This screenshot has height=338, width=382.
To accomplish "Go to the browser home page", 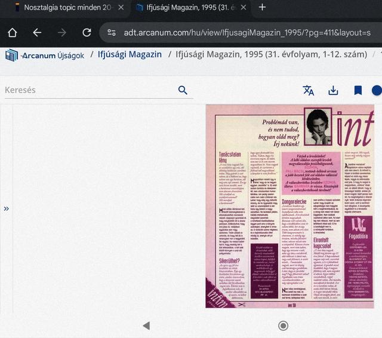I will (x=12, y=32).
